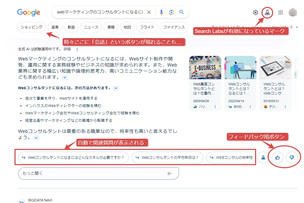304x203 pixels.
Task: Expand chevron after 言えるでしょう
Action: tap(36, 138)
